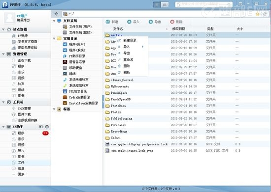
Task: Click the 导出 button in the top toolbar
Action: pyautogui.click(x=155, y=22)
